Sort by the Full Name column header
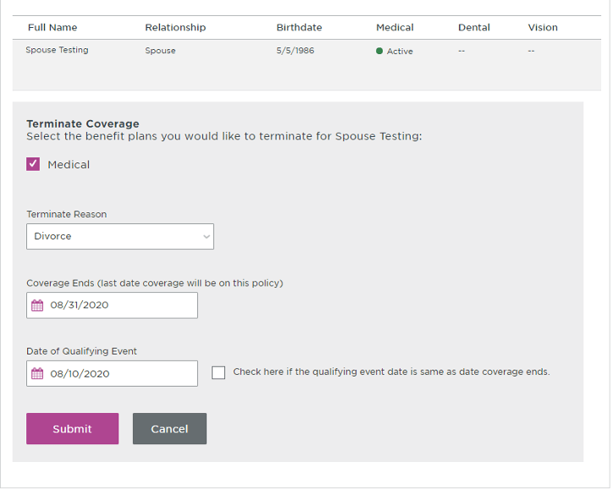The image size is (613, 489). point(52,27)
